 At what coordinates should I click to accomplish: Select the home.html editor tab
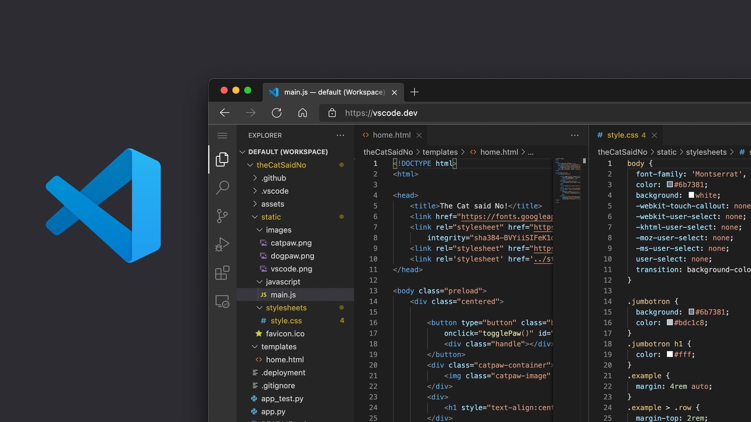392,134
